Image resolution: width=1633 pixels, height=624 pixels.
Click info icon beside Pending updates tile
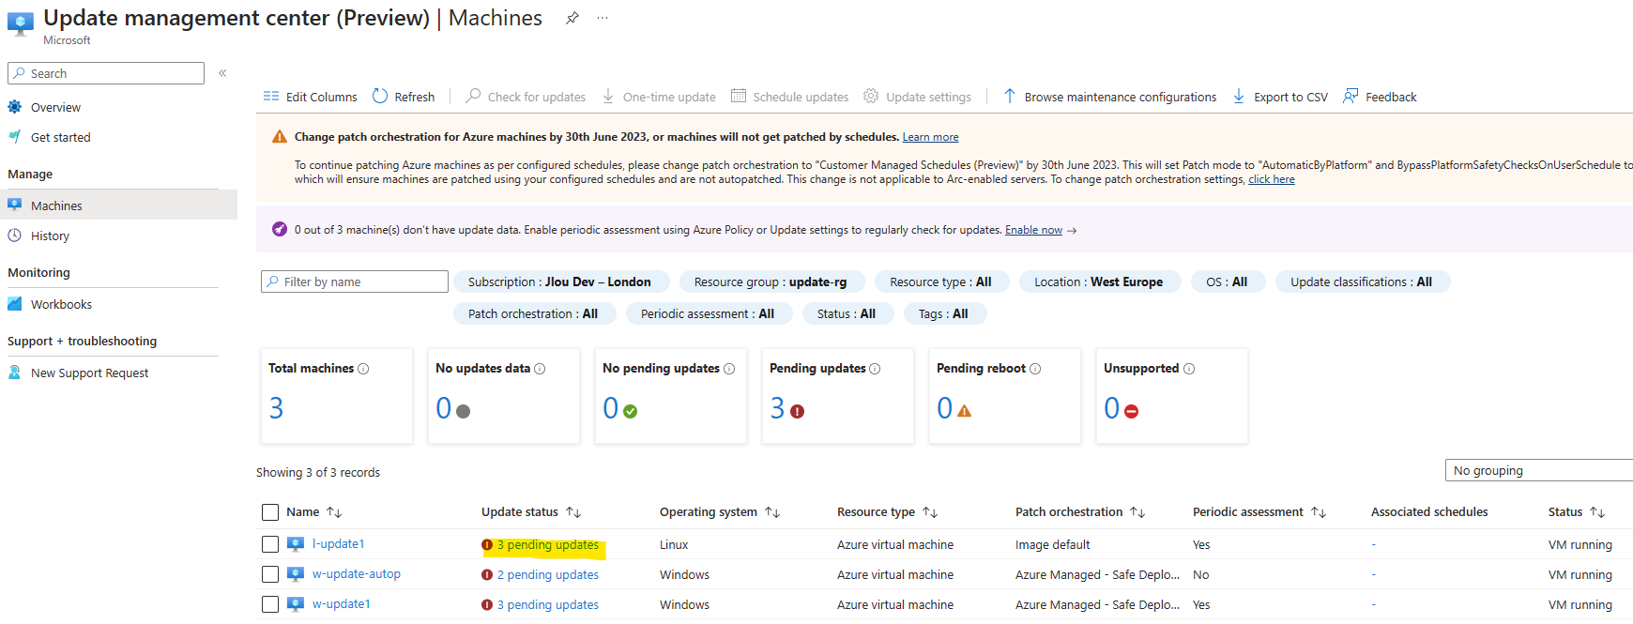tap(875, 369)
